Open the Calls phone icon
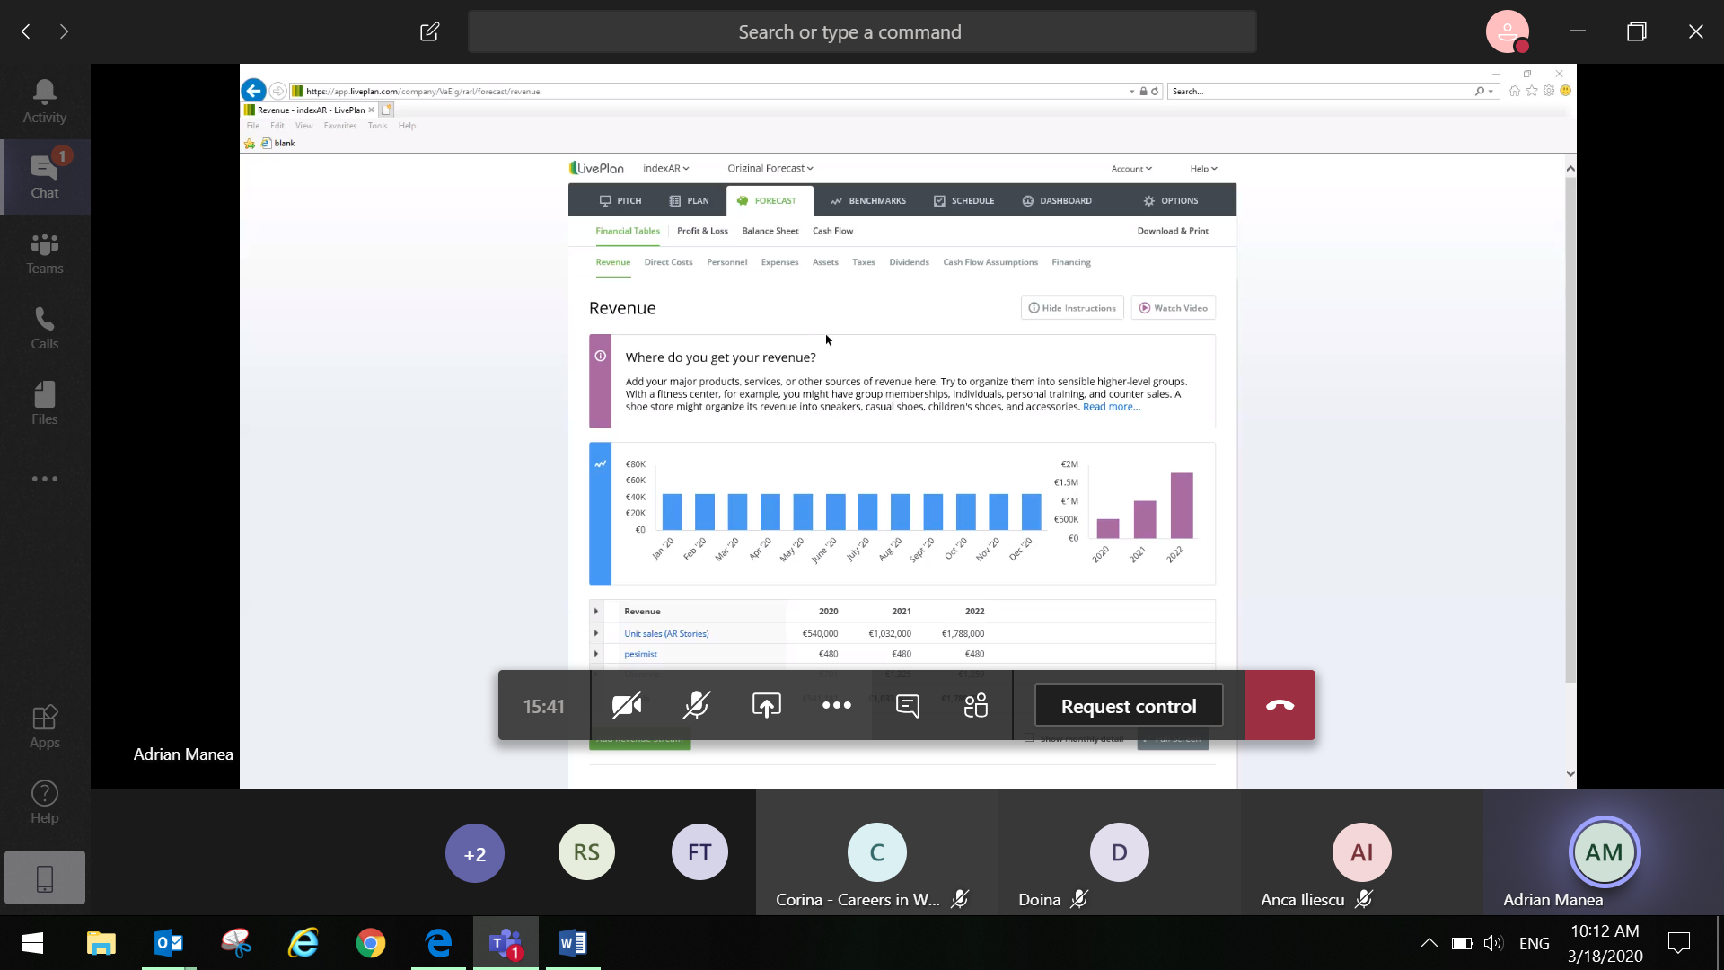The height and width of the screenshot is (970, 1724). [44, 328]
